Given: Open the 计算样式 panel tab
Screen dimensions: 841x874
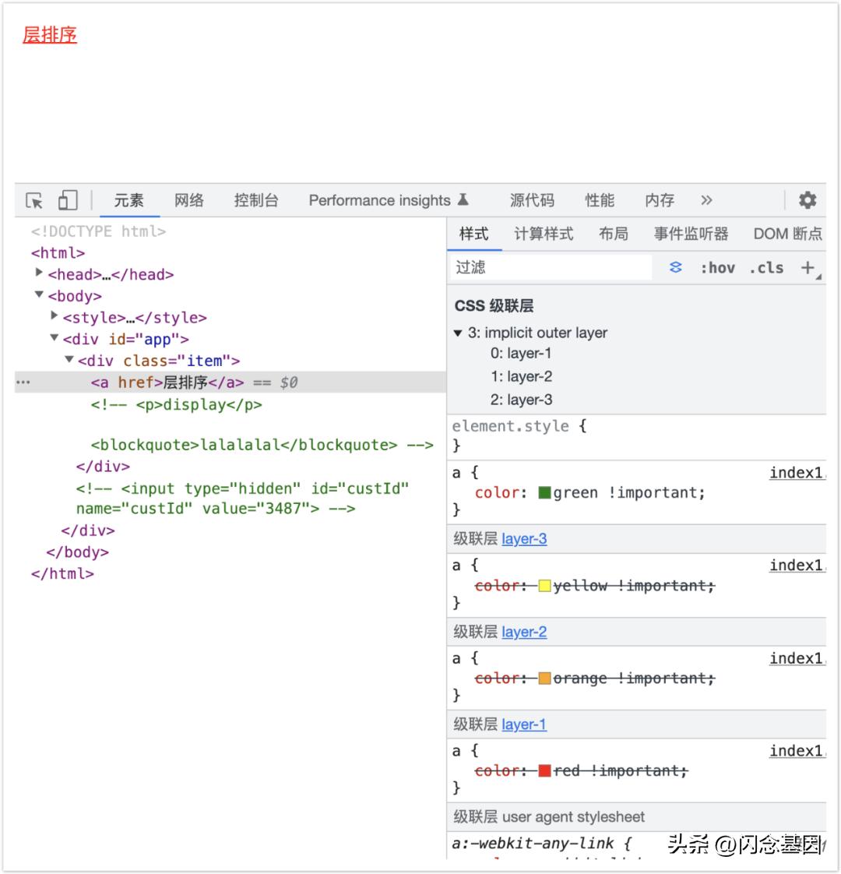Looking at the screenshot, I should click(543, 234).
